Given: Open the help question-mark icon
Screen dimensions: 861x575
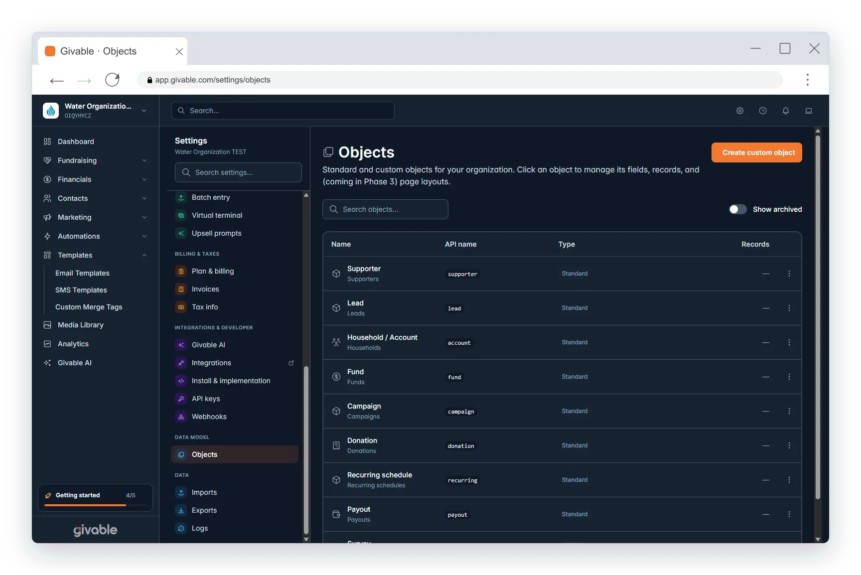Looking at the screenshot, I should pos(763,111).
